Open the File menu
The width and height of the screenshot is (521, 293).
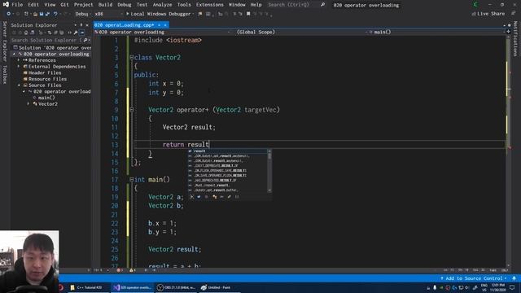tap(17, 5)
